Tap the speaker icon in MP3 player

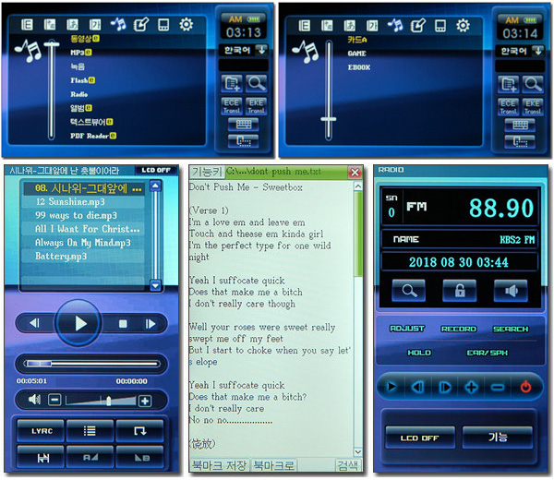(35, 400)
